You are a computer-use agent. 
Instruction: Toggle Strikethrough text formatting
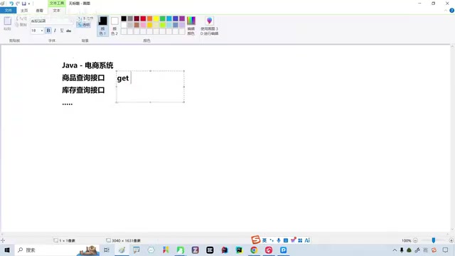(x=69, y=31)
